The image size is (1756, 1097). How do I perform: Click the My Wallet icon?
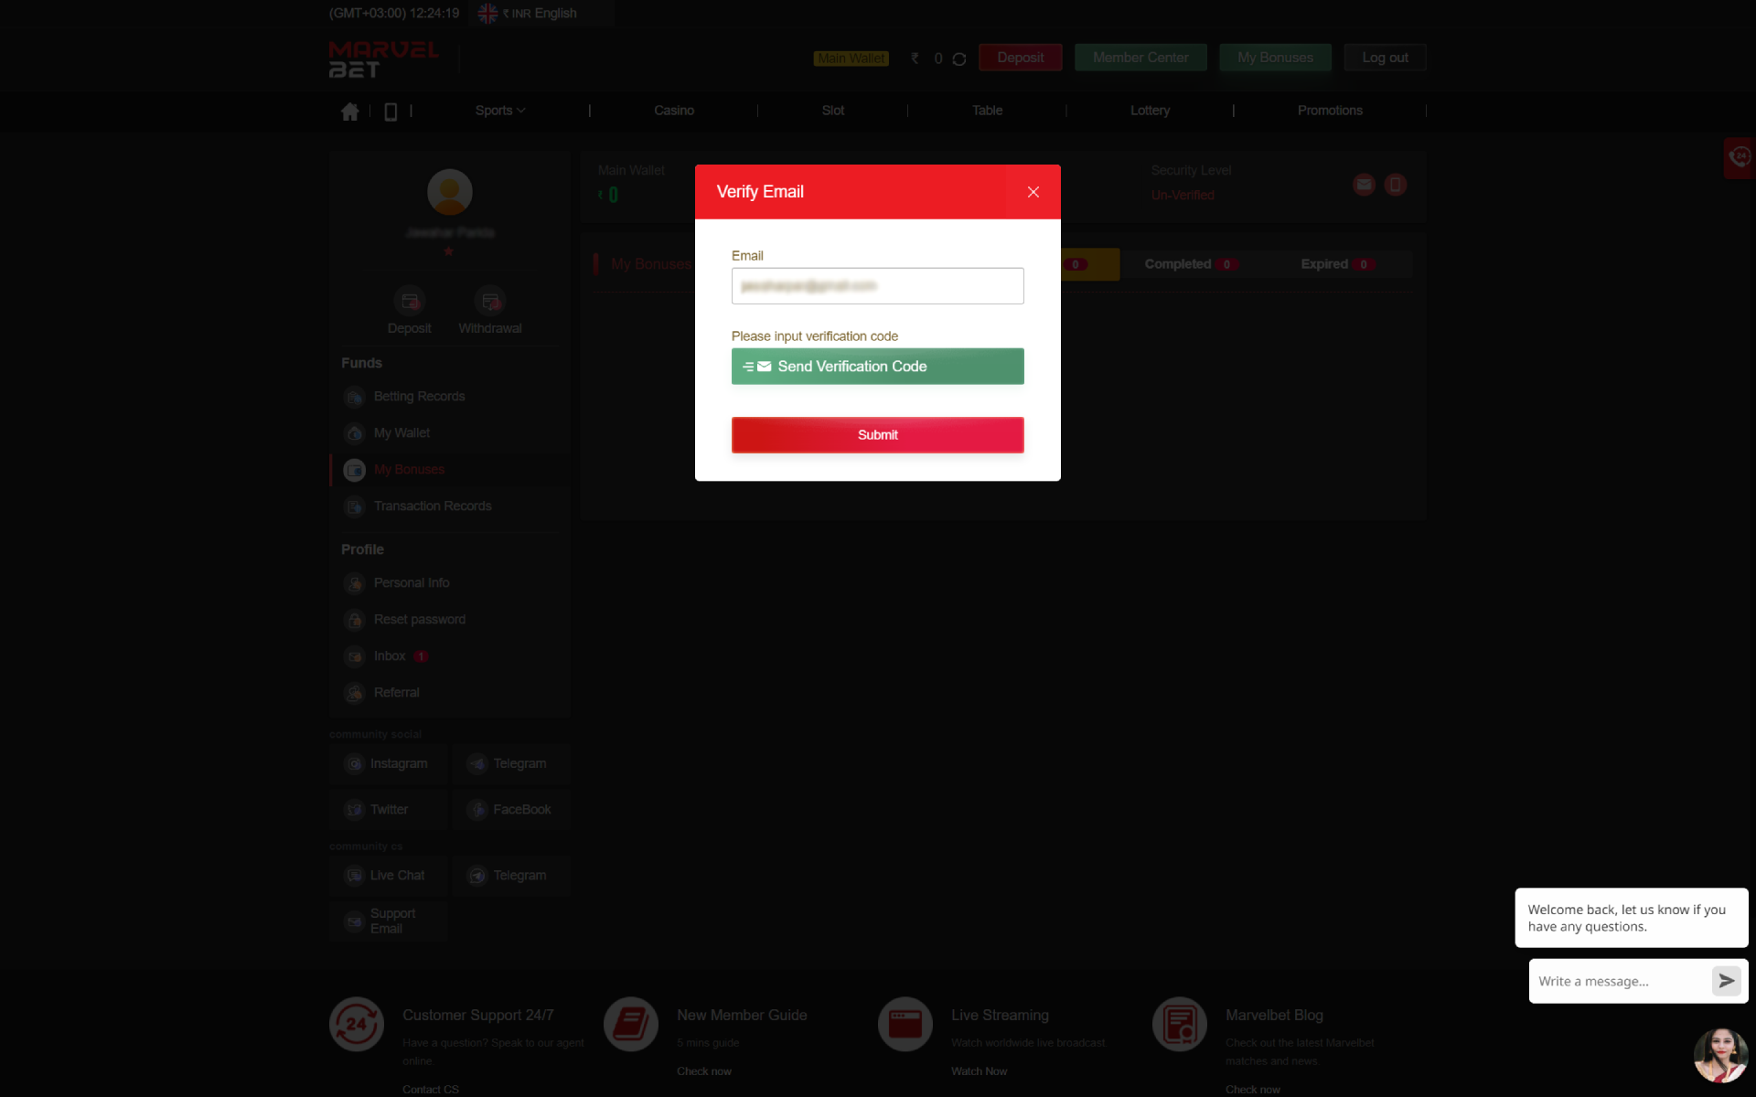coord(355,433)
